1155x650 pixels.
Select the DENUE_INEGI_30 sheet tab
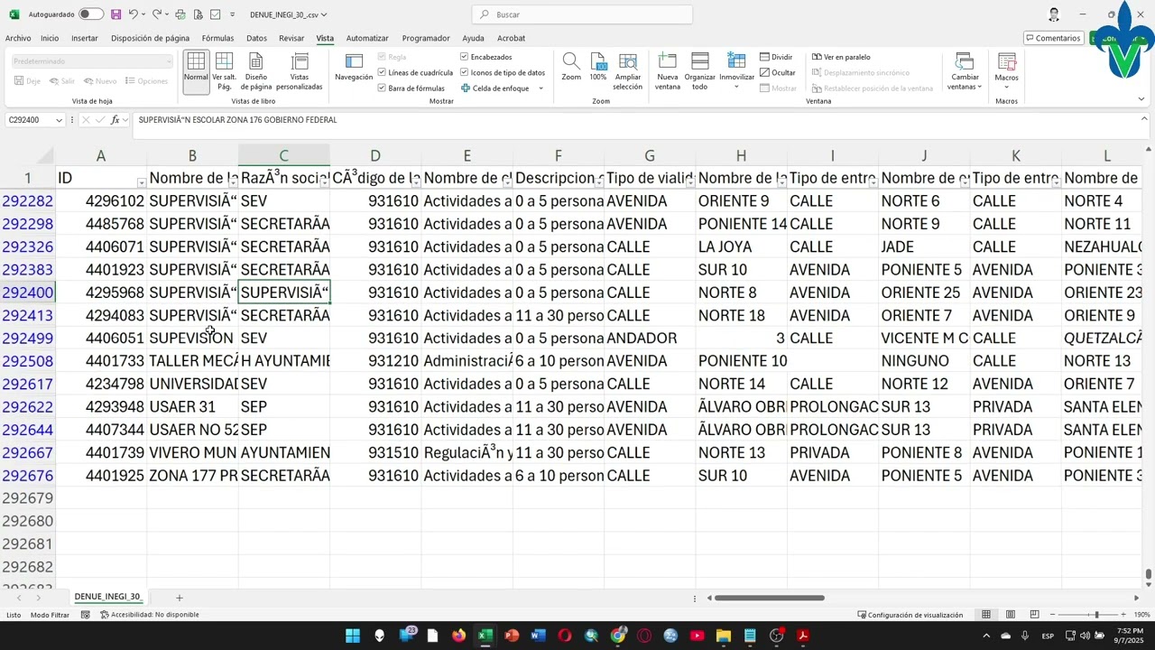107,597
